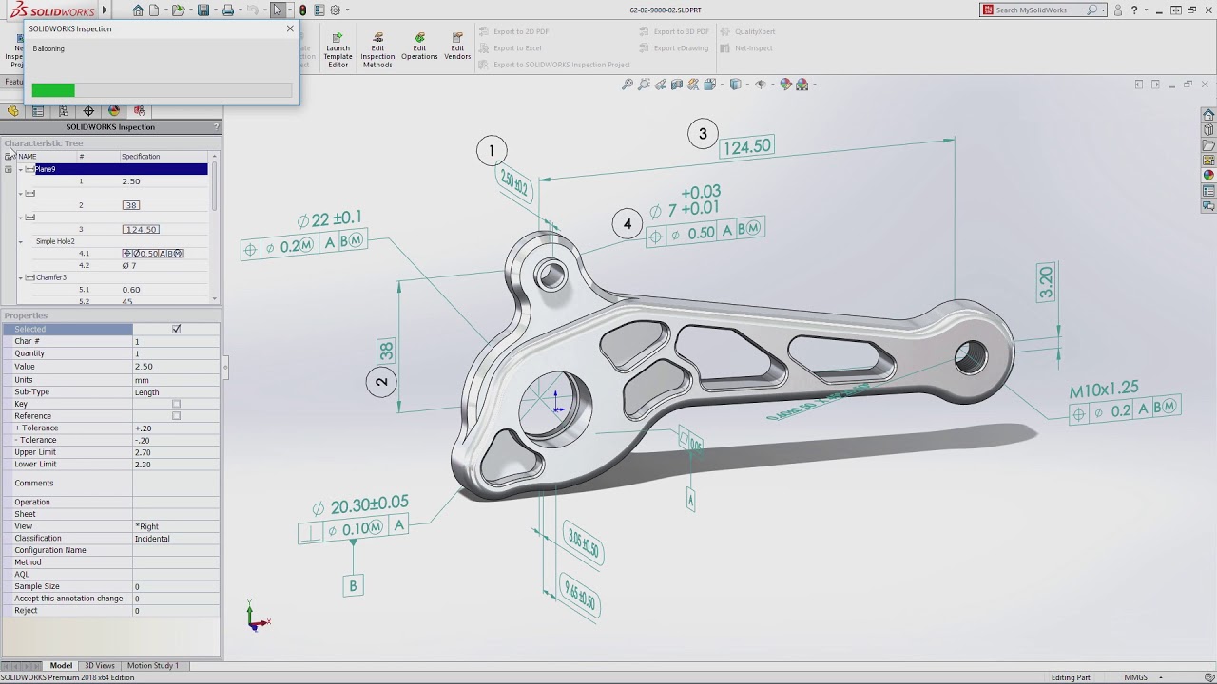Open the ConfigurationManager tab icon
The width and height of the screenshot is (1217, 684).
[x=64, y=111]
